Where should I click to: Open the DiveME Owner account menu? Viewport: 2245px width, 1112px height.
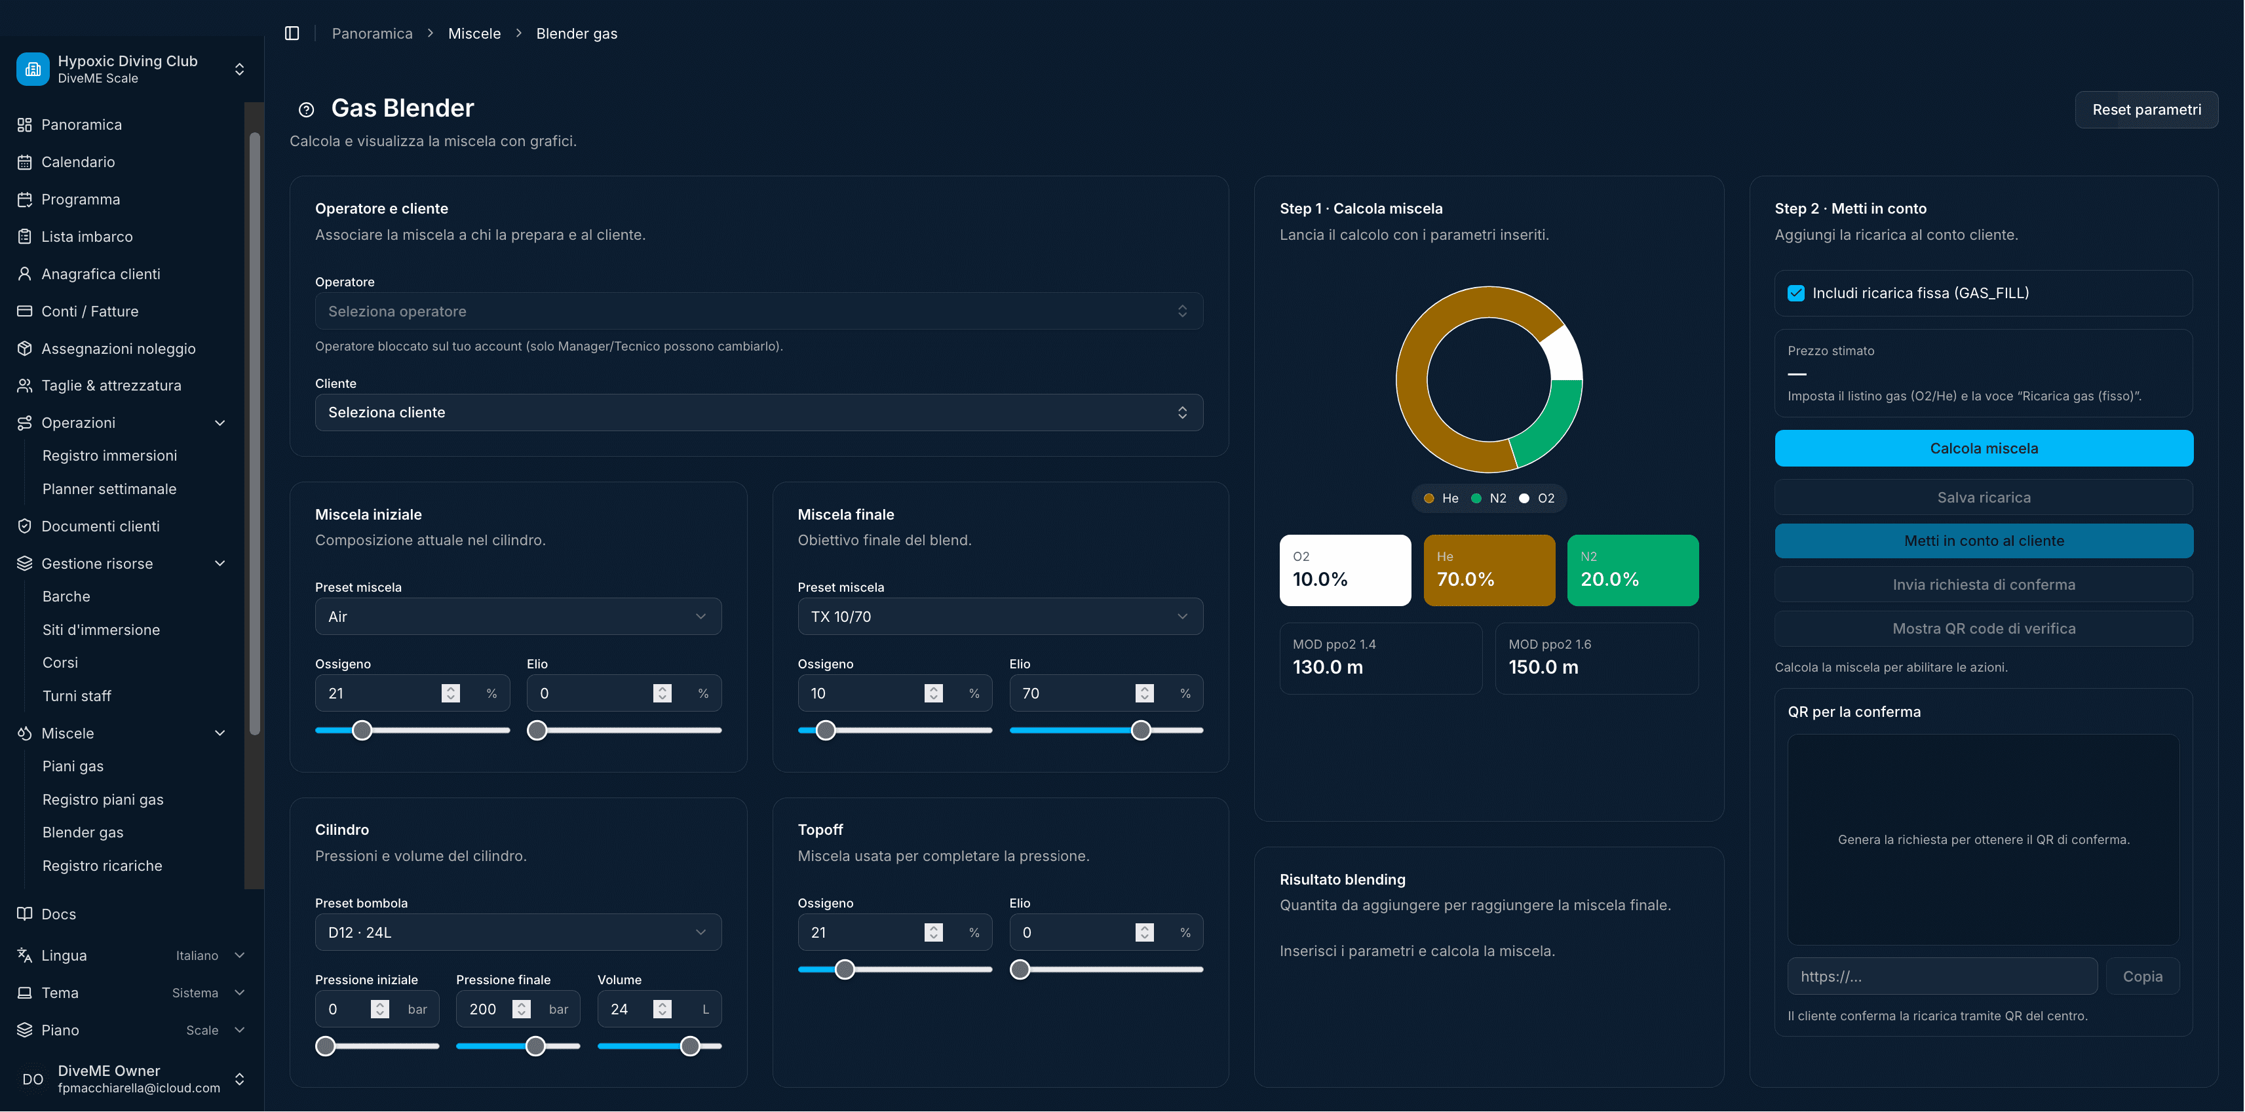coord(132,1079)
